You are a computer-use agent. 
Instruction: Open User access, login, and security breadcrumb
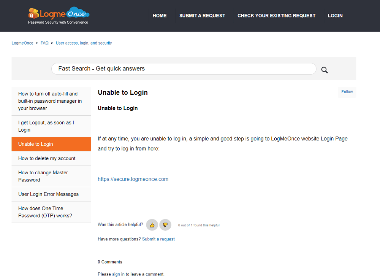point(84,43)
